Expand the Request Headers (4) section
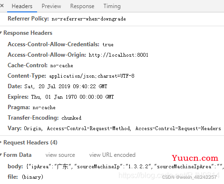 click(x=1, y=143)
